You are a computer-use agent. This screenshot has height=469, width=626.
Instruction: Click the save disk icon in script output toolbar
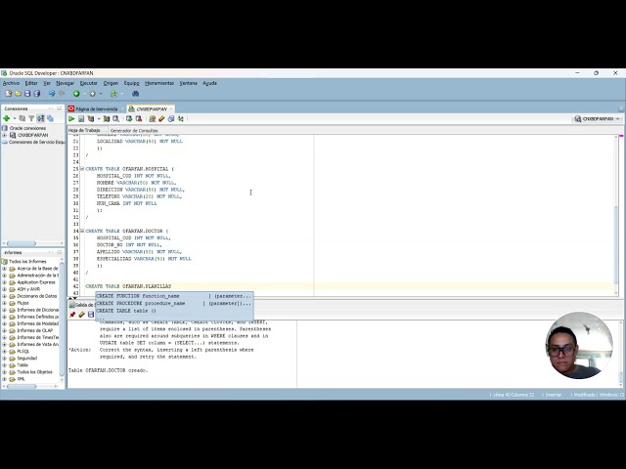click(91, 315)
